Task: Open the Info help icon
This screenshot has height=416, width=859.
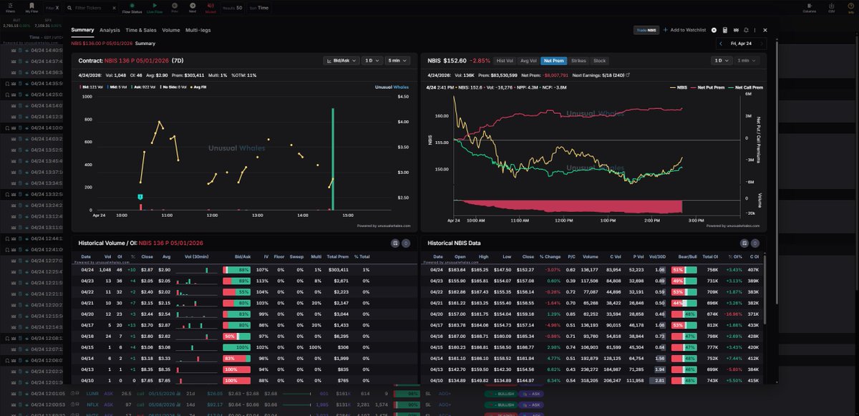Action: (851, 8)
